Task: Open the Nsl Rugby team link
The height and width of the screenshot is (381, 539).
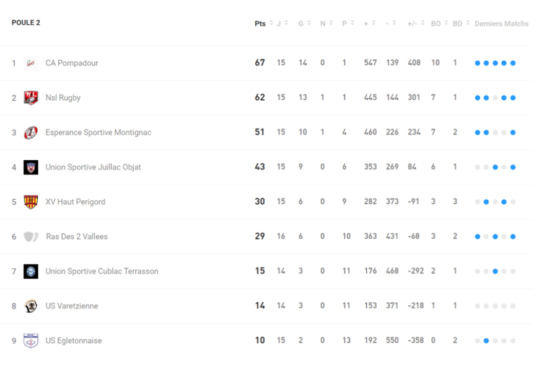Action: click(63, 98)
